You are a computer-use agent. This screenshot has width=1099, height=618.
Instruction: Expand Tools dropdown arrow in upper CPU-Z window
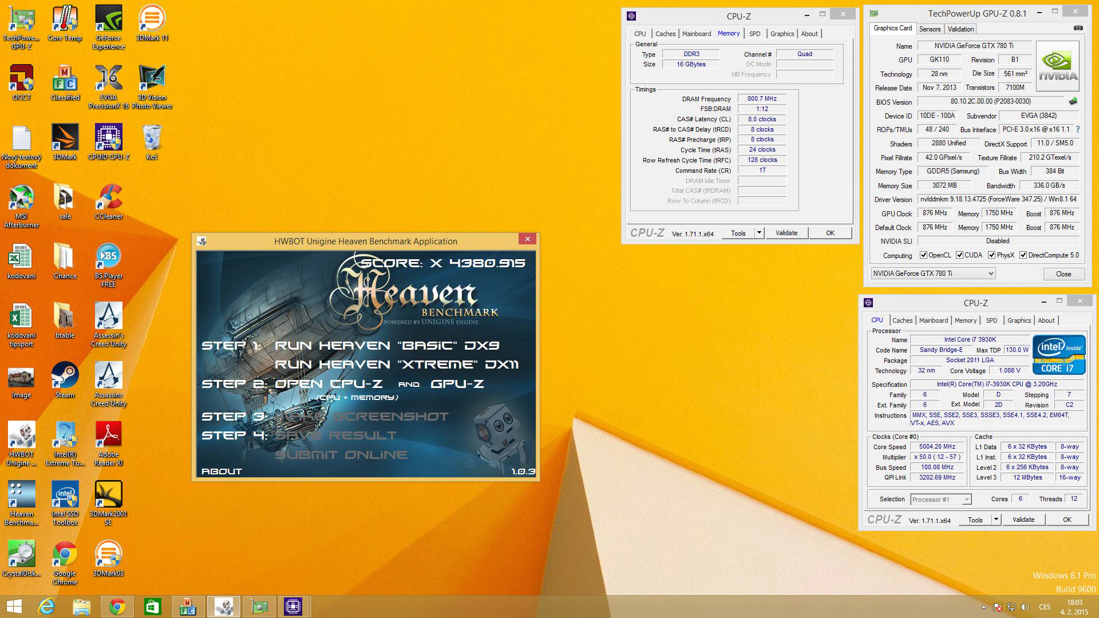(759, 233)
